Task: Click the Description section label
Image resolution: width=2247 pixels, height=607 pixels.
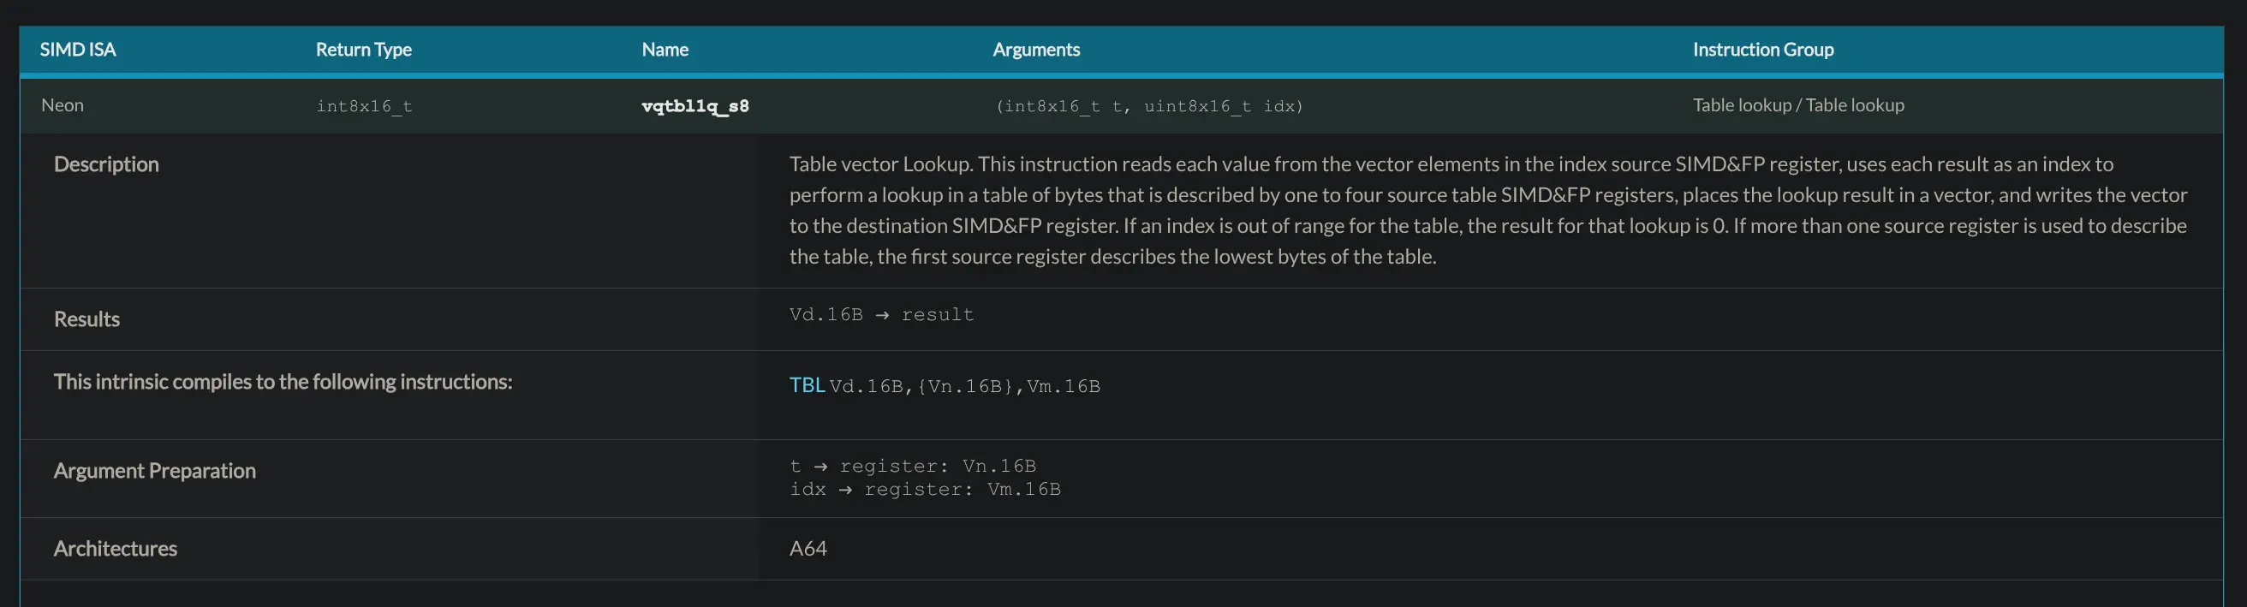Action: point(105,165)
